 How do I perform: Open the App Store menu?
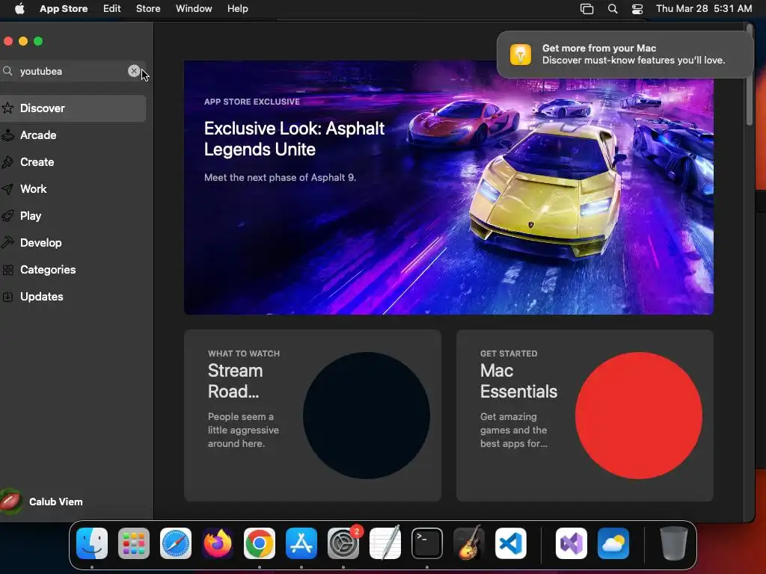point(64,9)
